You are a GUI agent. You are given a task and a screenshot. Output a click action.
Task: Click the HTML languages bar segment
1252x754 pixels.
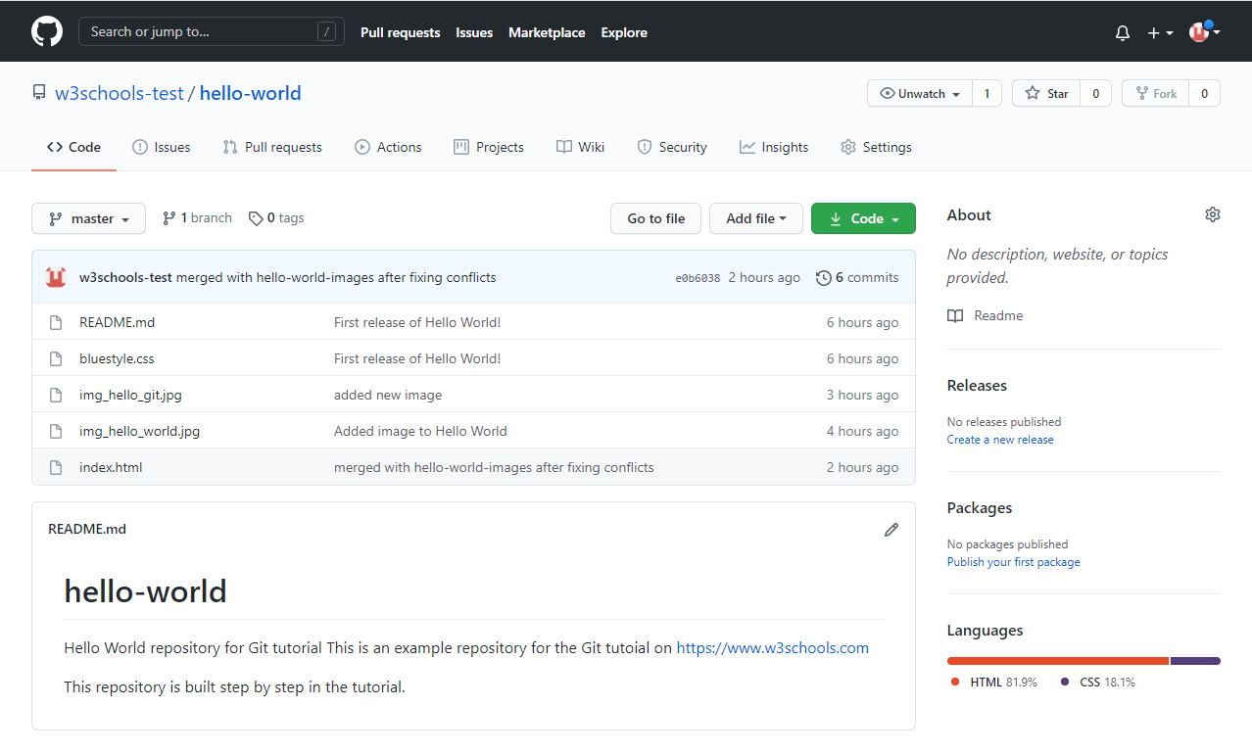1058,661
